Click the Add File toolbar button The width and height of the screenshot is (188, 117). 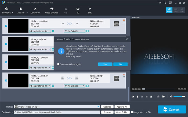[21, 10]
